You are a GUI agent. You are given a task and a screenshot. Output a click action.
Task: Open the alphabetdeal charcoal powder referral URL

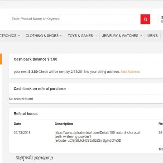[98, 137]
